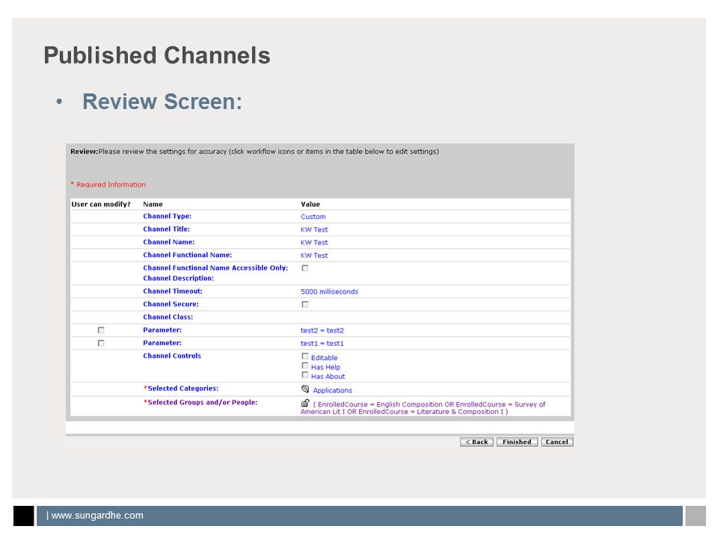Enable the Has About channel control
This screenshot has width=718, height=538.
point(305,375)
